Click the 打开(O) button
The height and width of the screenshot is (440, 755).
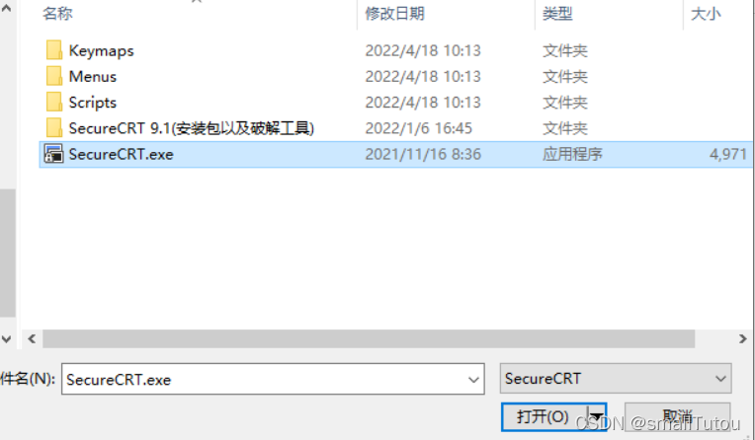tap(545, 416)
